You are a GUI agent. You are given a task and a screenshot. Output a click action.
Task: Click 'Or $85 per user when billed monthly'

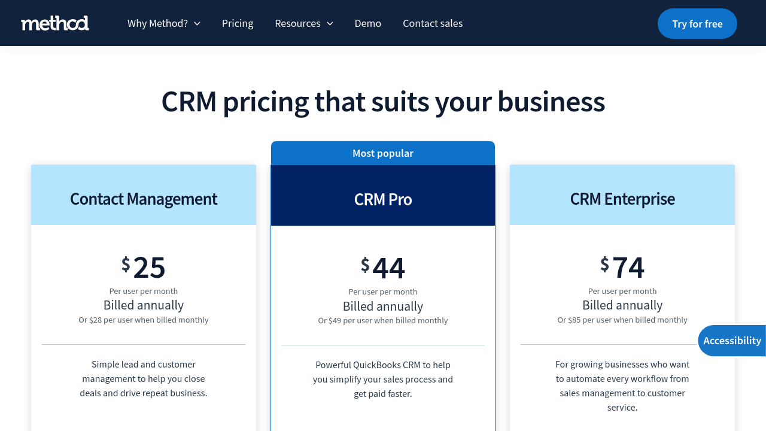tap(622, 320)
